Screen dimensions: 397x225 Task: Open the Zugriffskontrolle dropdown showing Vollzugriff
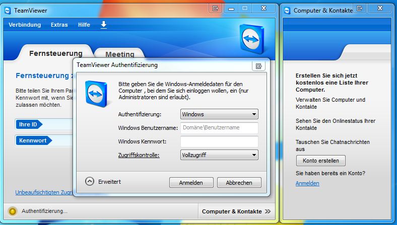(219, 155)
